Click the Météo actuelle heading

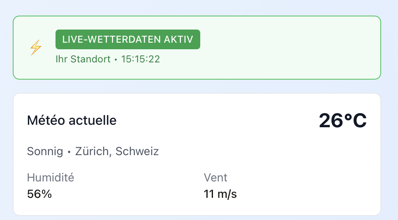[72, 120]
